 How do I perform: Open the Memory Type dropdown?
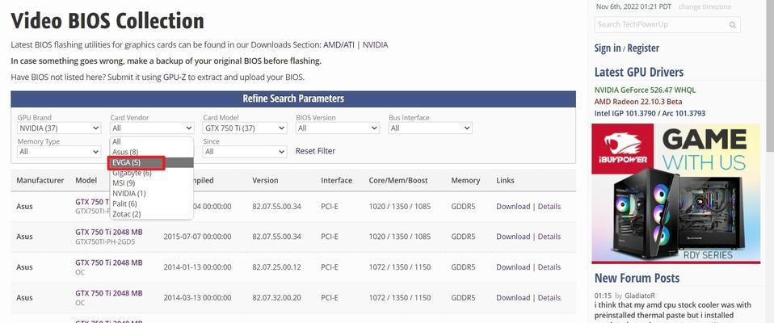click(59, 152)
